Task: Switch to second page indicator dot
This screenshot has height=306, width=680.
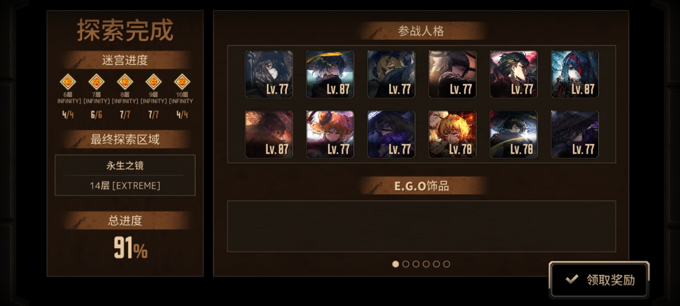Action: pyautogui.click(x=405, y=264)
